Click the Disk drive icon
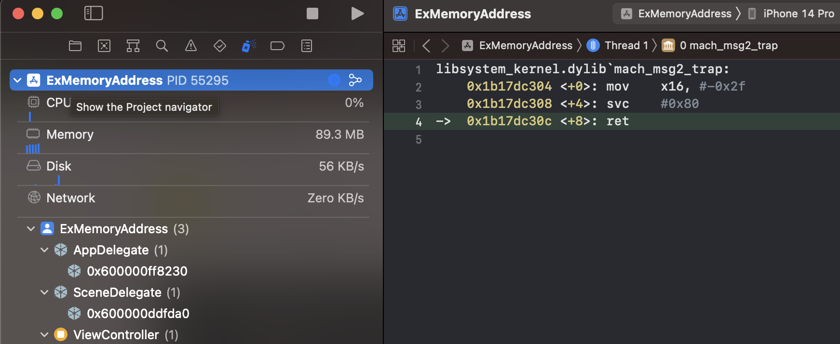 pos(34,166)
